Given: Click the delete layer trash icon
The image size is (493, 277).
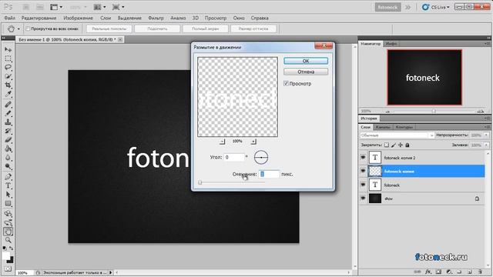Looking at the screenshot, I should tap(480, 272).
